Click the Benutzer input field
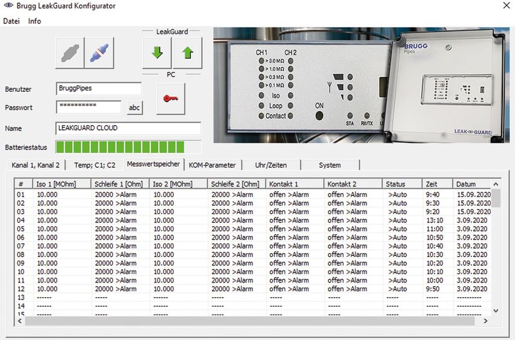 (99, 88)
